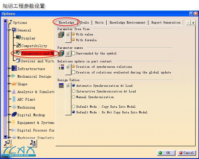Image resolution: width=199 pixels, height=159 pixels.
Task: Expand the Shape tree node
Action: coord(9,84)
